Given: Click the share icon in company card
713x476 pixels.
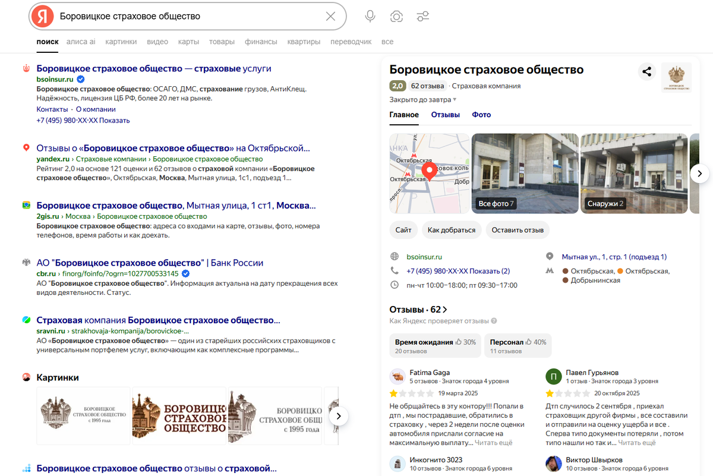Looking at the screenshot, I should (x=647, y=72).
